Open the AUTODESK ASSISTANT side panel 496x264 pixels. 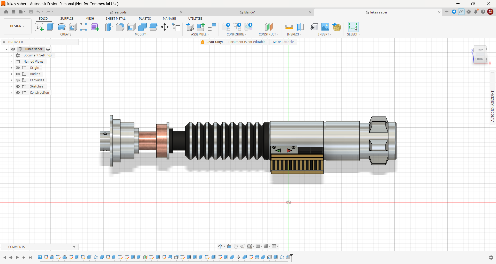(x=492, y=106)
